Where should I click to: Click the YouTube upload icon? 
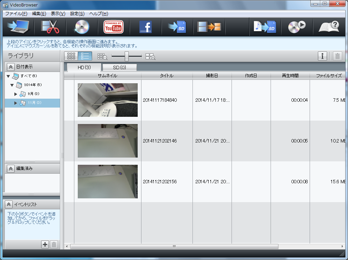pos(113,27)
